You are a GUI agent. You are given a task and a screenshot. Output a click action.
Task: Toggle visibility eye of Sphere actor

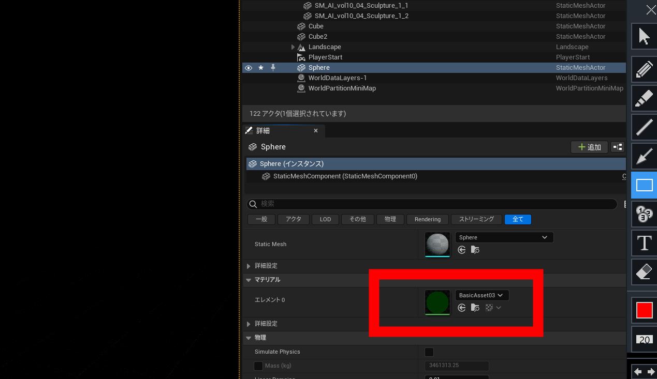coord(249,68)
